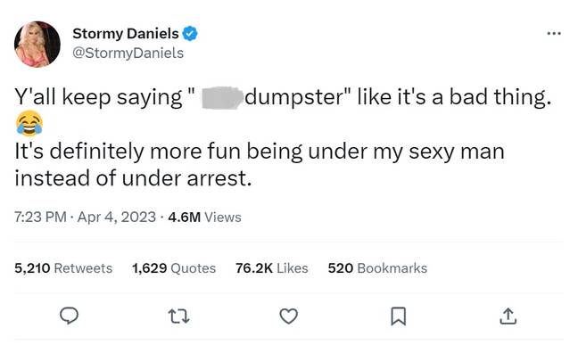Click the @StormyDaniels handle
This screenshot has height=345, width=578.
tap(128, 53)
